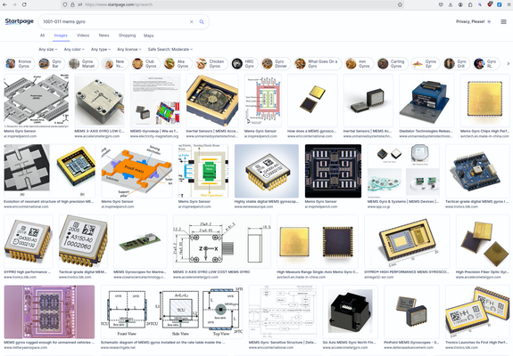Open www.militaryaerospace.com source link
This screenshot has height=356, width=513.
(26, 347)
